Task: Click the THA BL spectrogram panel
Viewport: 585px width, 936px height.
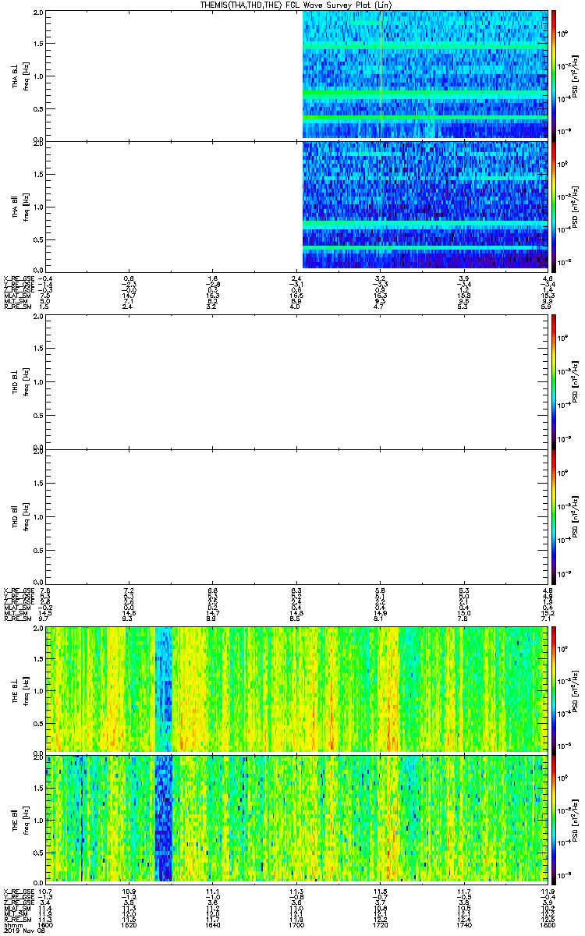Action: click(x=296, y=75)
